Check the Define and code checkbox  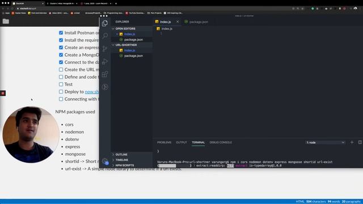pyautogui.click(x=61, y=77)
